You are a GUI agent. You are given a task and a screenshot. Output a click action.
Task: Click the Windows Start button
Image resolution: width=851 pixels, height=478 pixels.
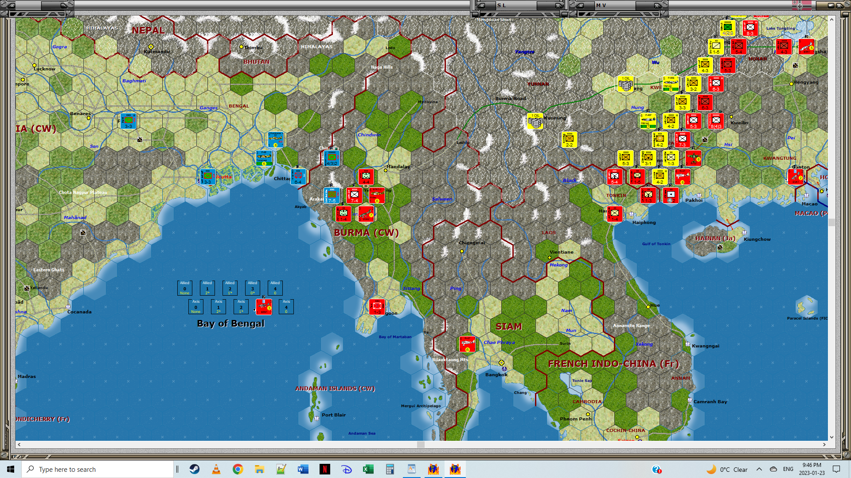[x=11, y=469]
